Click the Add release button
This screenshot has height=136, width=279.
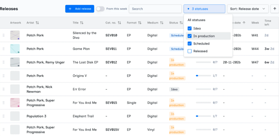coord(80,9)
